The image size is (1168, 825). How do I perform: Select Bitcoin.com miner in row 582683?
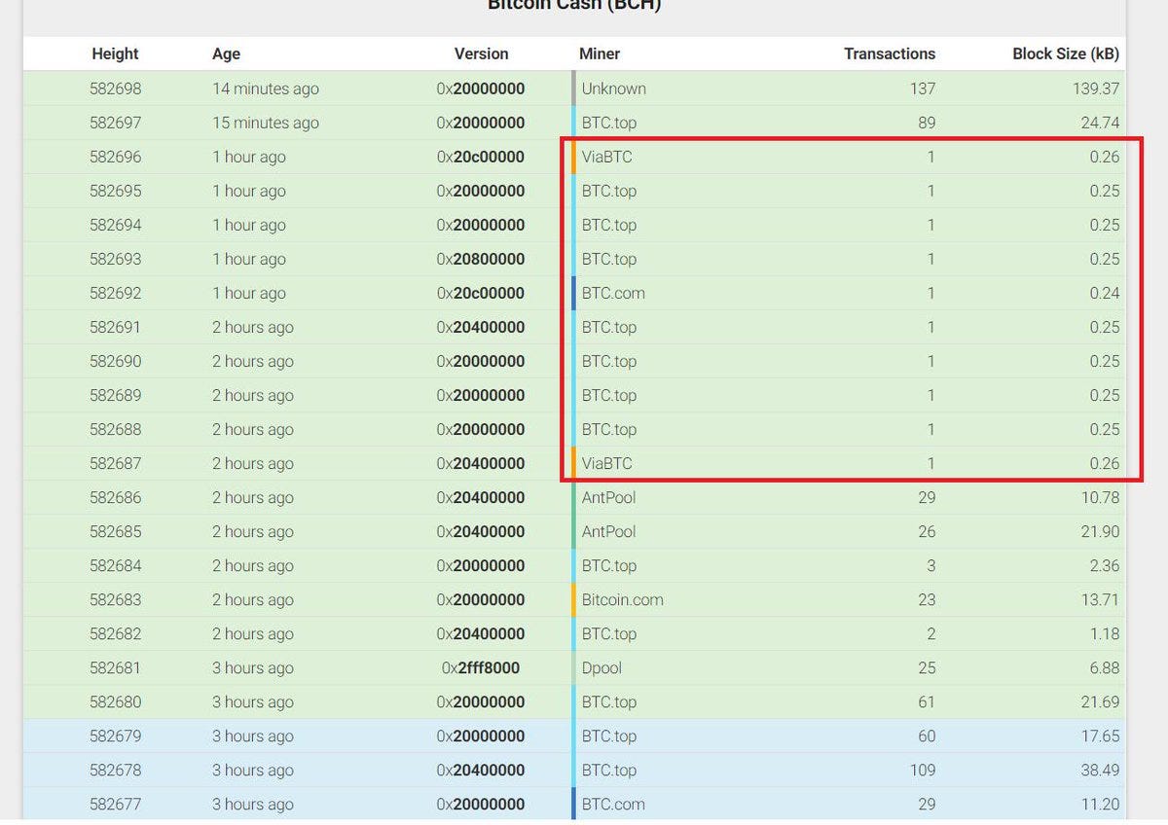[622, 599]
